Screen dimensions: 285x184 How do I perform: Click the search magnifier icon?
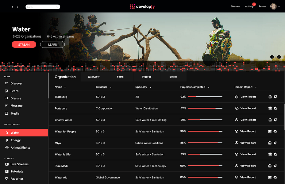57,7
